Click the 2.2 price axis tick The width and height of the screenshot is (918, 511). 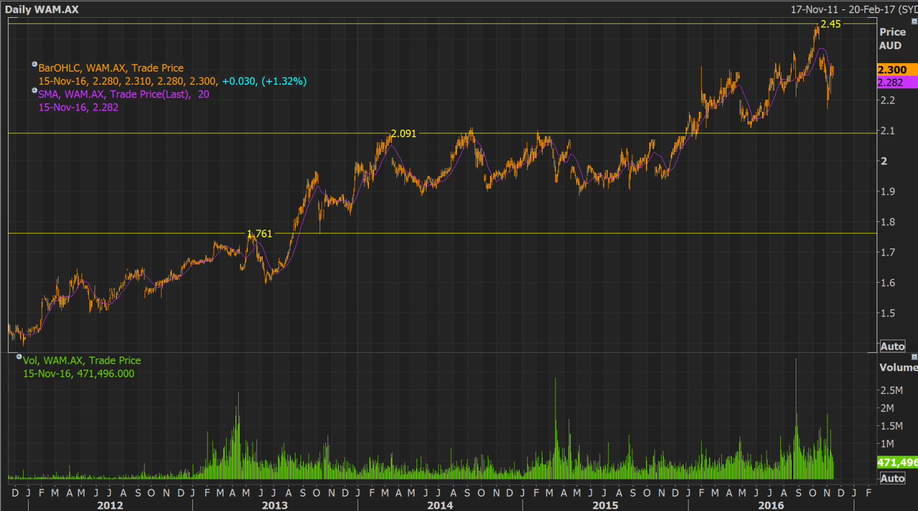tap(888, 100)
